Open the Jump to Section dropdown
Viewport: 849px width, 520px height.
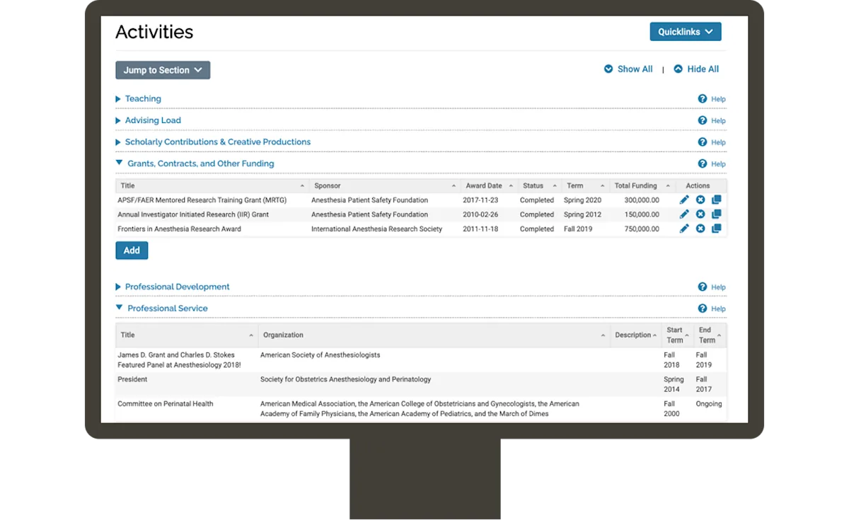coord(162,69)
